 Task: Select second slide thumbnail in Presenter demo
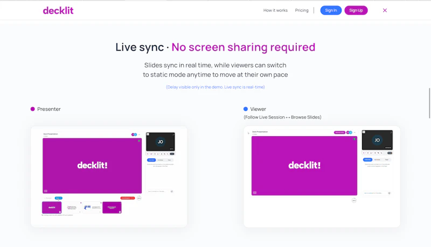72,208
